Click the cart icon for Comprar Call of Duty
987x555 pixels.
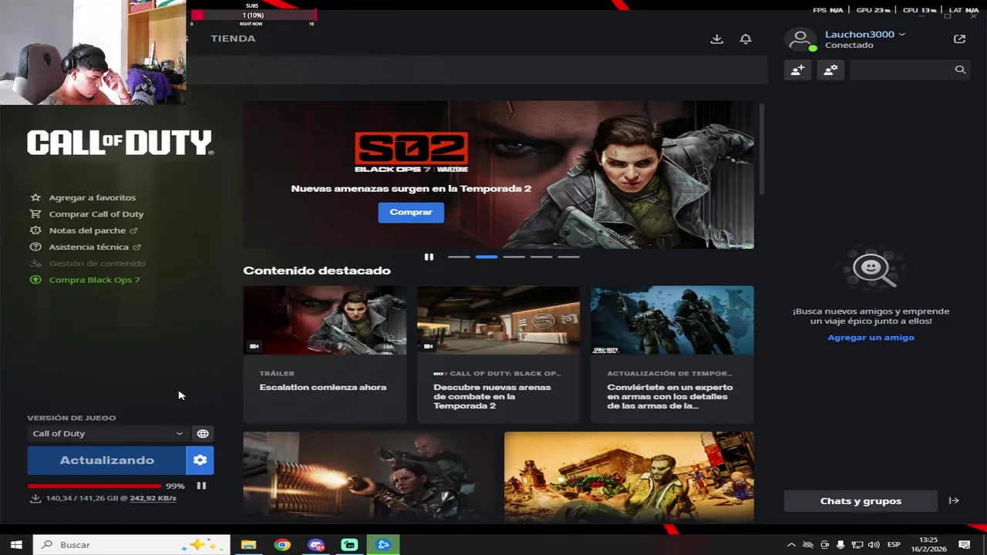[35, 214]
